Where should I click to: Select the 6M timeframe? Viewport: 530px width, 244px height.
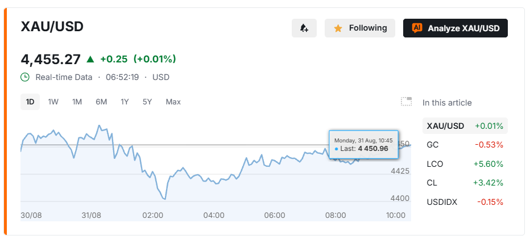pos(101,102)
